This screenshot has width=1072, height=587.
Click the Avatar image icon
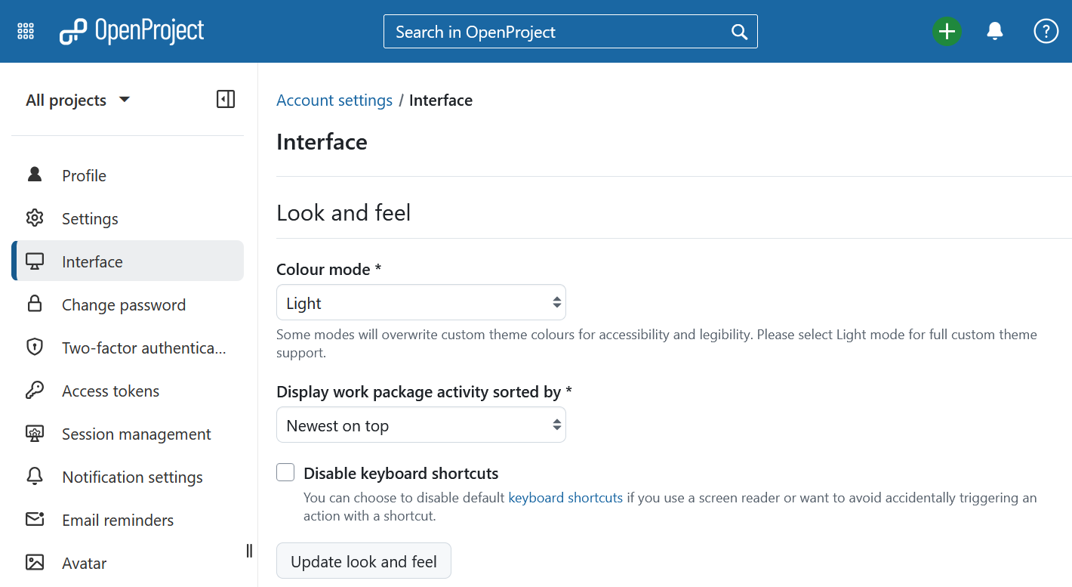click(x=35, y=563)
